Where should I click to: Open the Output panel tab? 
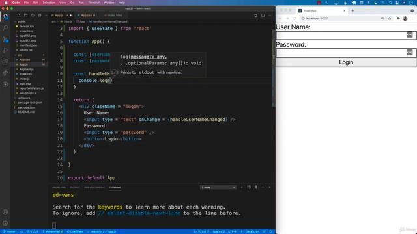(x=75, y=188)
